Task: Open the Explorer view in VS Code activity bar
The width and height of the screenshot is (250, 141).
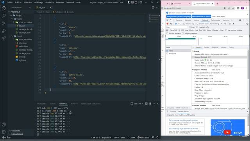Action: click(x=4, y=8)
